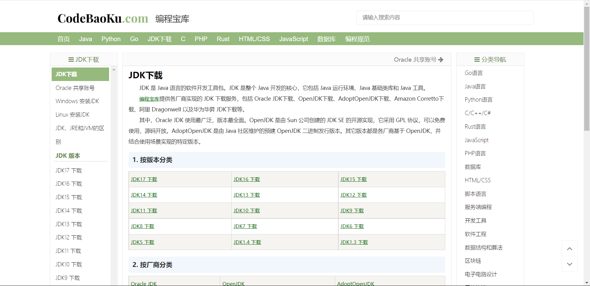Open JDK17 下载 link in the table
Viewport: 590px width, 286px height.
tap(144, 179)
